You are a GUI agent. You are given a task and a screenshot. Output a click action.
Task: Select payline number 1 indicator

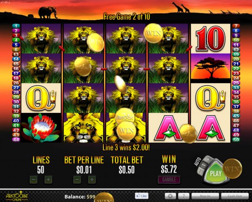16,26
